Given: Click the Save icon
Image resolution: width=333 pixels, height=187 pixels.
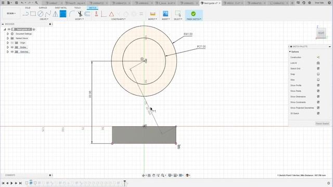Looking at the screenshot, I should pyautogui.click(x=16, y=3).
